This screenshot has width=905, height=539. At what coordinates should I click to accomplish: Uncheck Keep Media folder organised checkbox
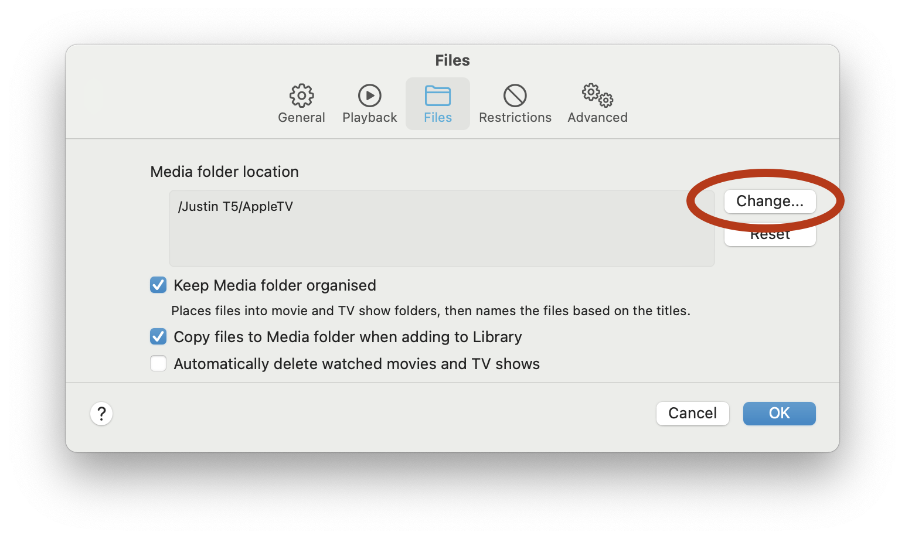pyautogui.click(x=158, y=285)
